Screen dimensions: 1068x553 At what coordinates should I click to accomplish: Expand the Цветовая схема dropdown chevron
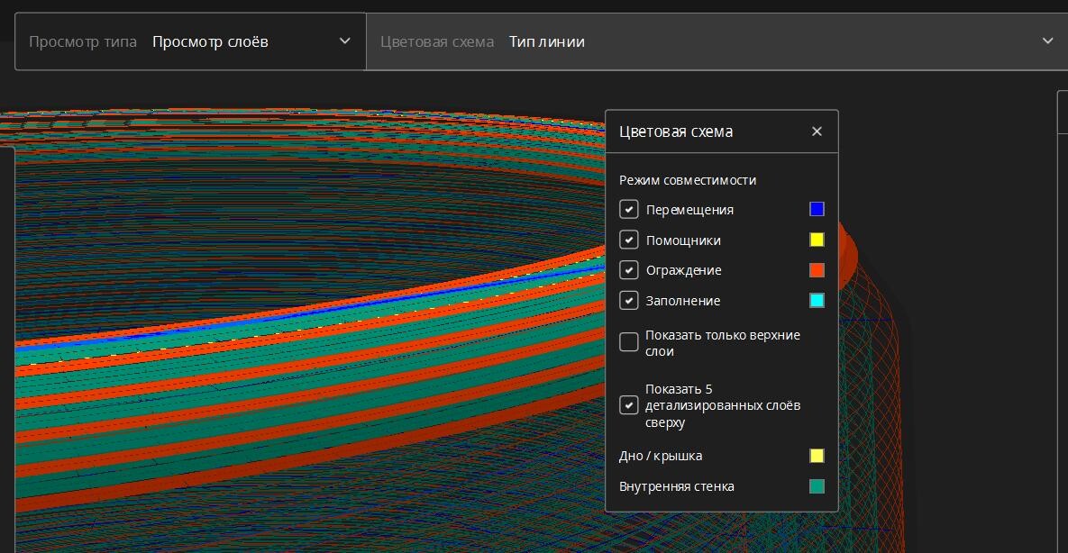tap(1047, 41)
